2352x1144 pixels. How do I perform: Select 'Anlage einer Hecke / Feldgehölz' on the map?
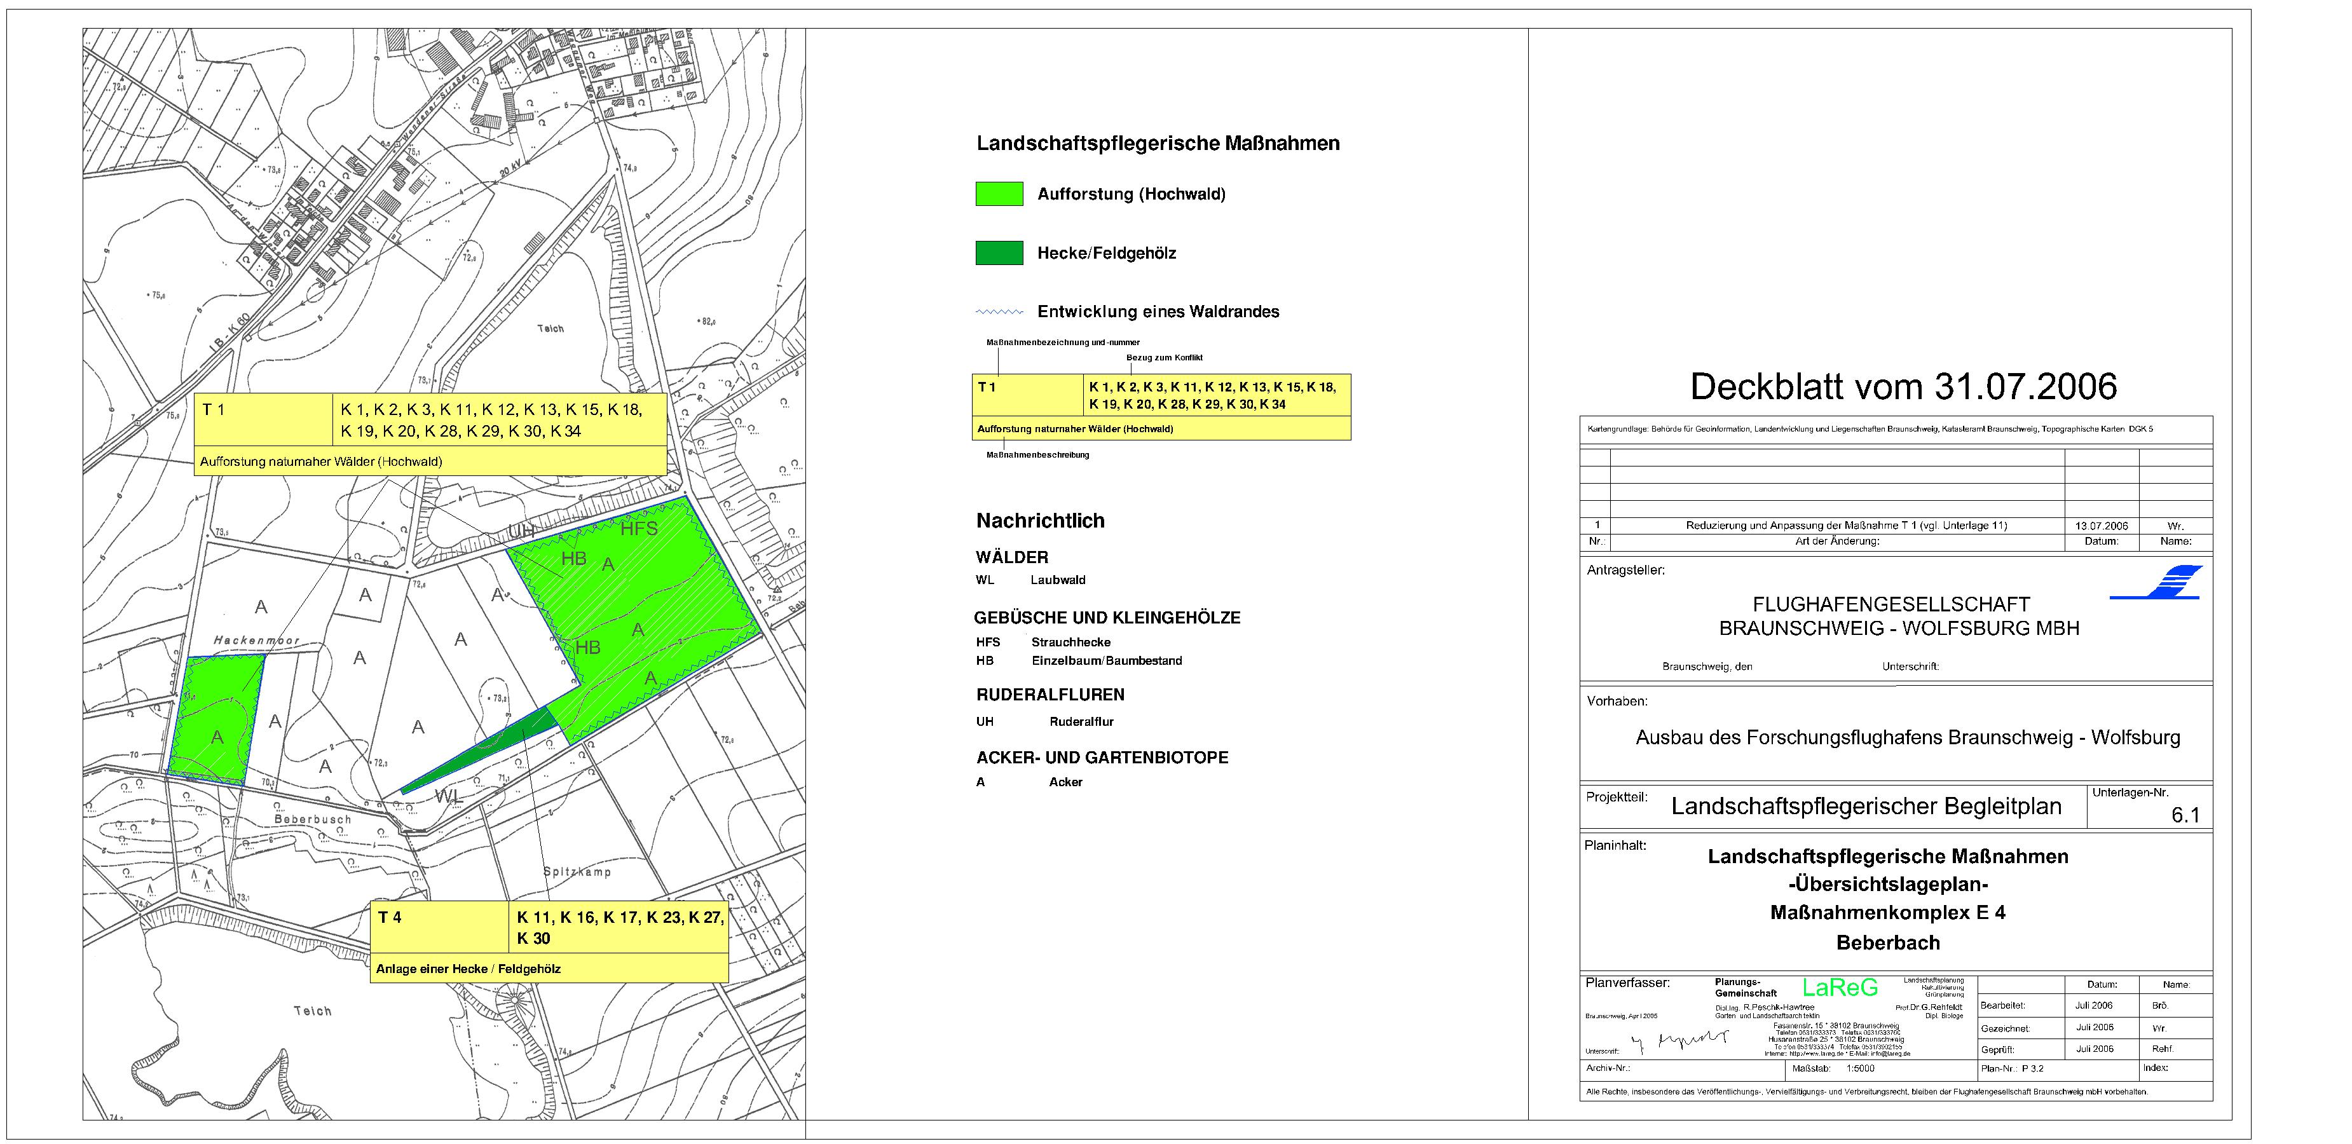pyautogui.click(x=468, y=969)
